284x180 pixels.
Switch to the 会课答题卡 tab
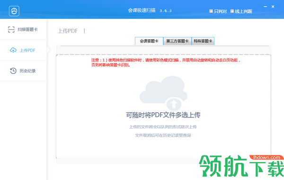tap(149, 41)
